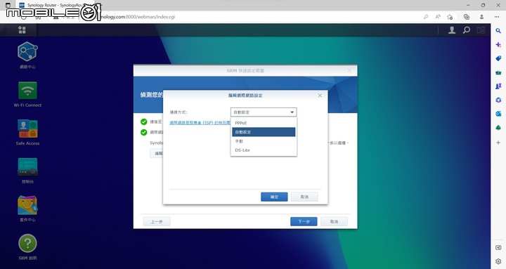Open the SRM user account icon

pos(452,30)
